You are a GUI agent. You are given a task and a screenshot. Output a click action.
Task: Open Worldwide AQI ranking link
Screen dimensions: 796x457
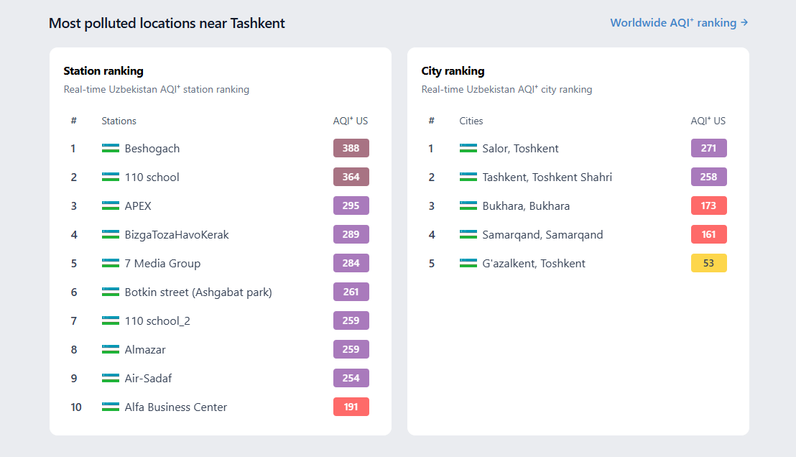coord(679,23)
